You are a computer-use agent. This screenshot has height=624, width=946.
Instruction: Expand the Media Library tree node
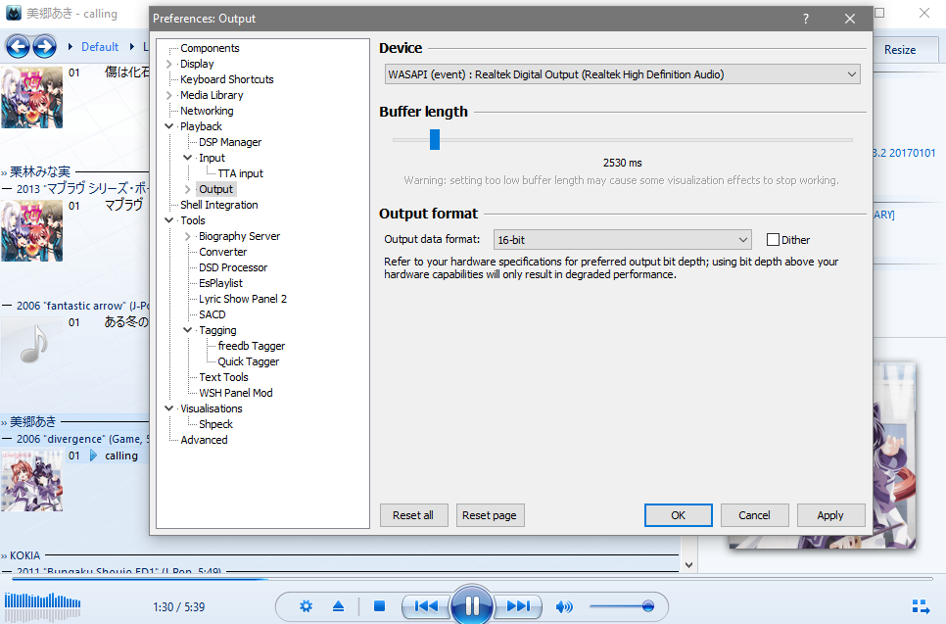[169, 95]
